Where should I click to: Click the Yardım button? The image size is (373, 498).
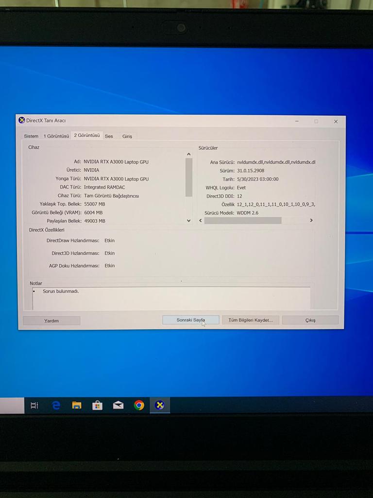51,321
